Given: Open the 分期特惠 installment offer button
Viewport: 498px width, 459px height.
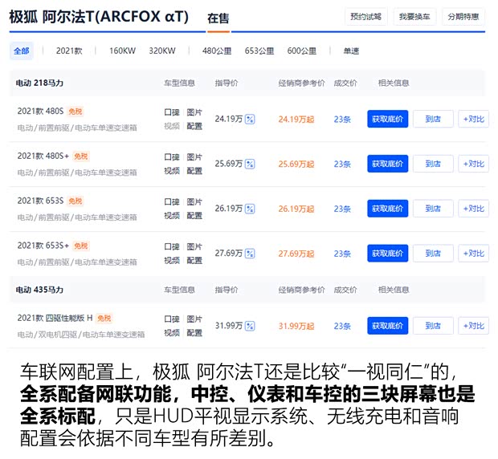Looking at the screenshot, I should click(463, 17).
